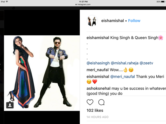Open the @mishal.raheja mention

[125, 63]
